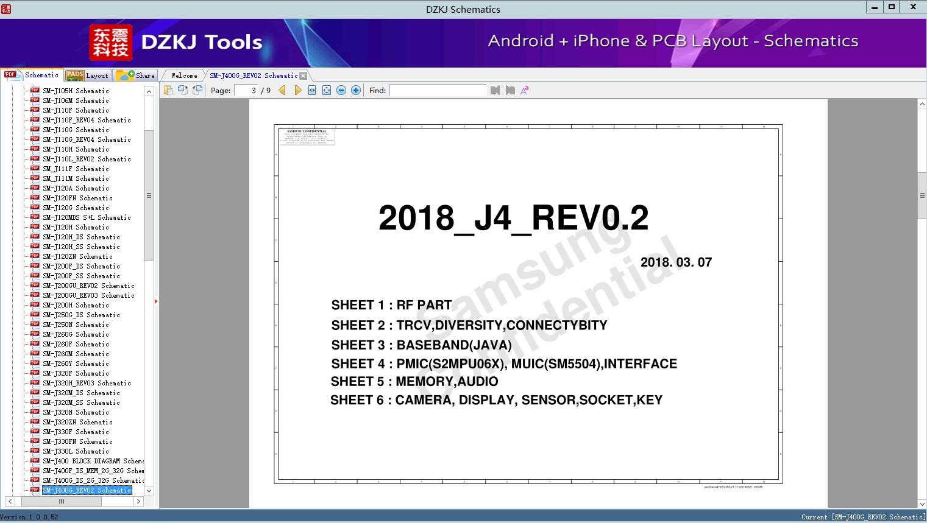
Task: Open SM-J250G_DS Schematic
Action: pos(81,315)
